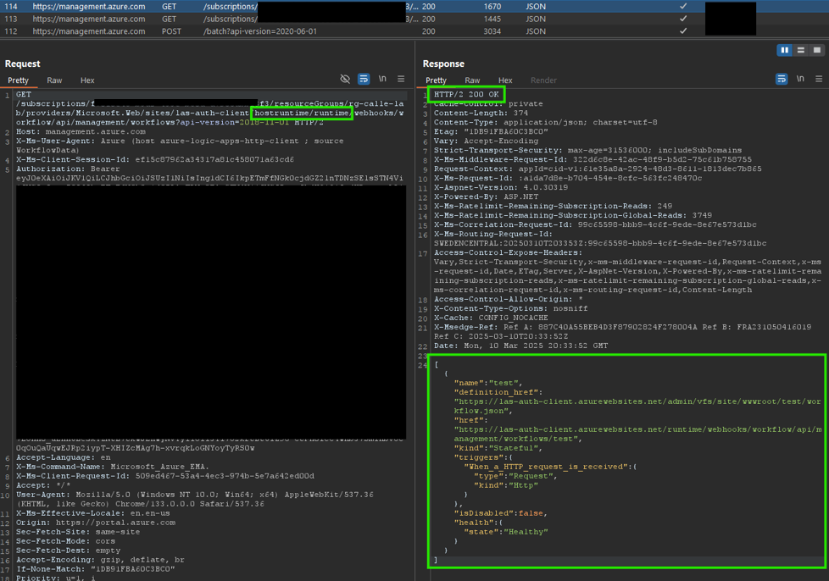Click the length value 1670 in row 114
Image resolution: width=829 pixels, height=581 pixels.
coord(492,6)
